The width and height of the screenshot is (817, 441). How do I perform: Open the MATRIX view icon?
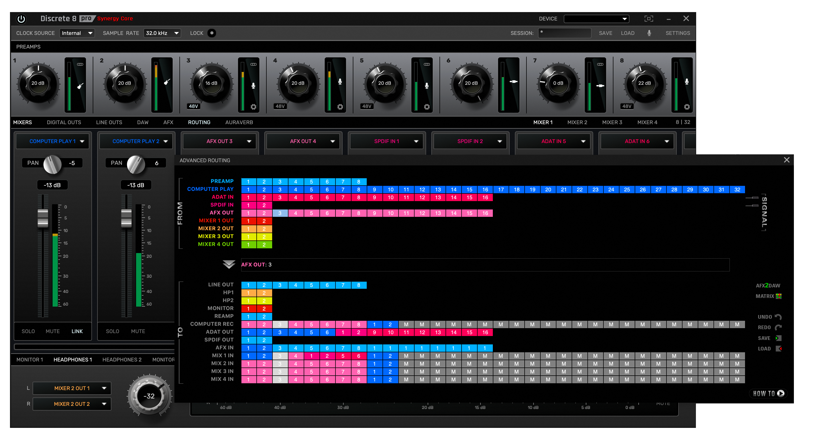(x=779, y=296)
